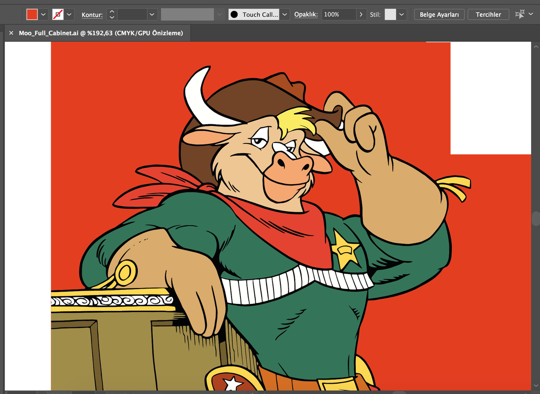The height and width of the screenshot is (394, 540).
Task: Increase the Kontur stroke weight with up arrow
Action: tap(112, 12)
